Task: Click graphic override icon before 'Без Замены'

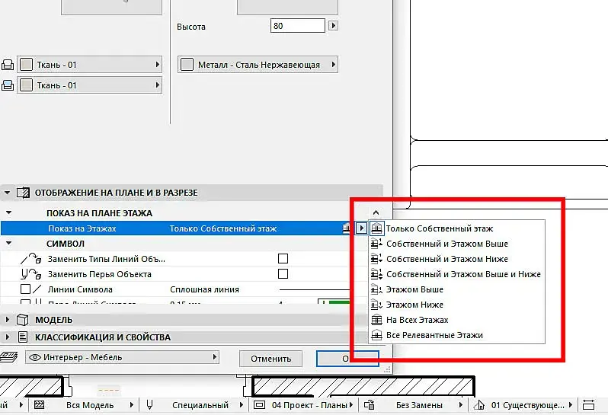Action: (x=369, y=405)
